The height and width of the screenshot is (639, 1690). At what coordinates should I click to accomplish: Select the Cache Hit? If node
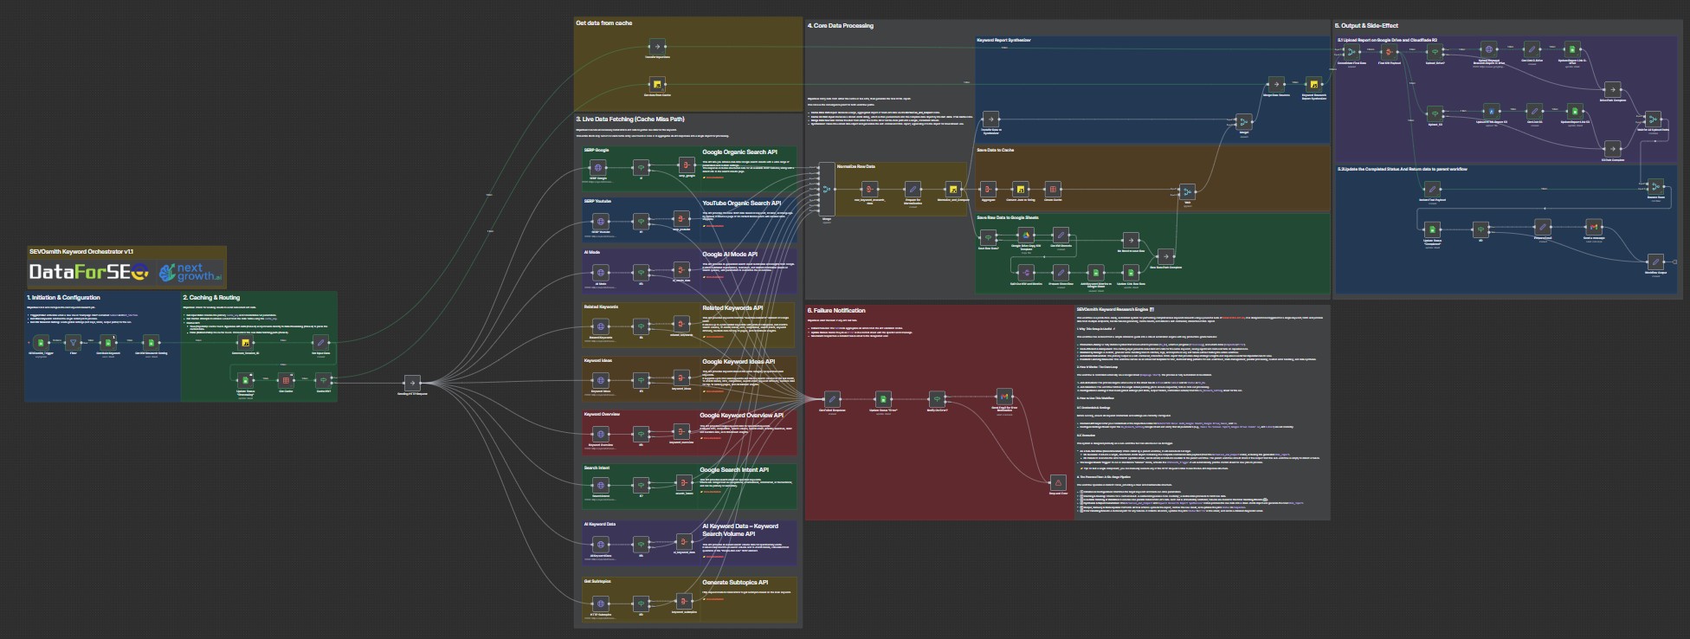[x=324, y=380]
